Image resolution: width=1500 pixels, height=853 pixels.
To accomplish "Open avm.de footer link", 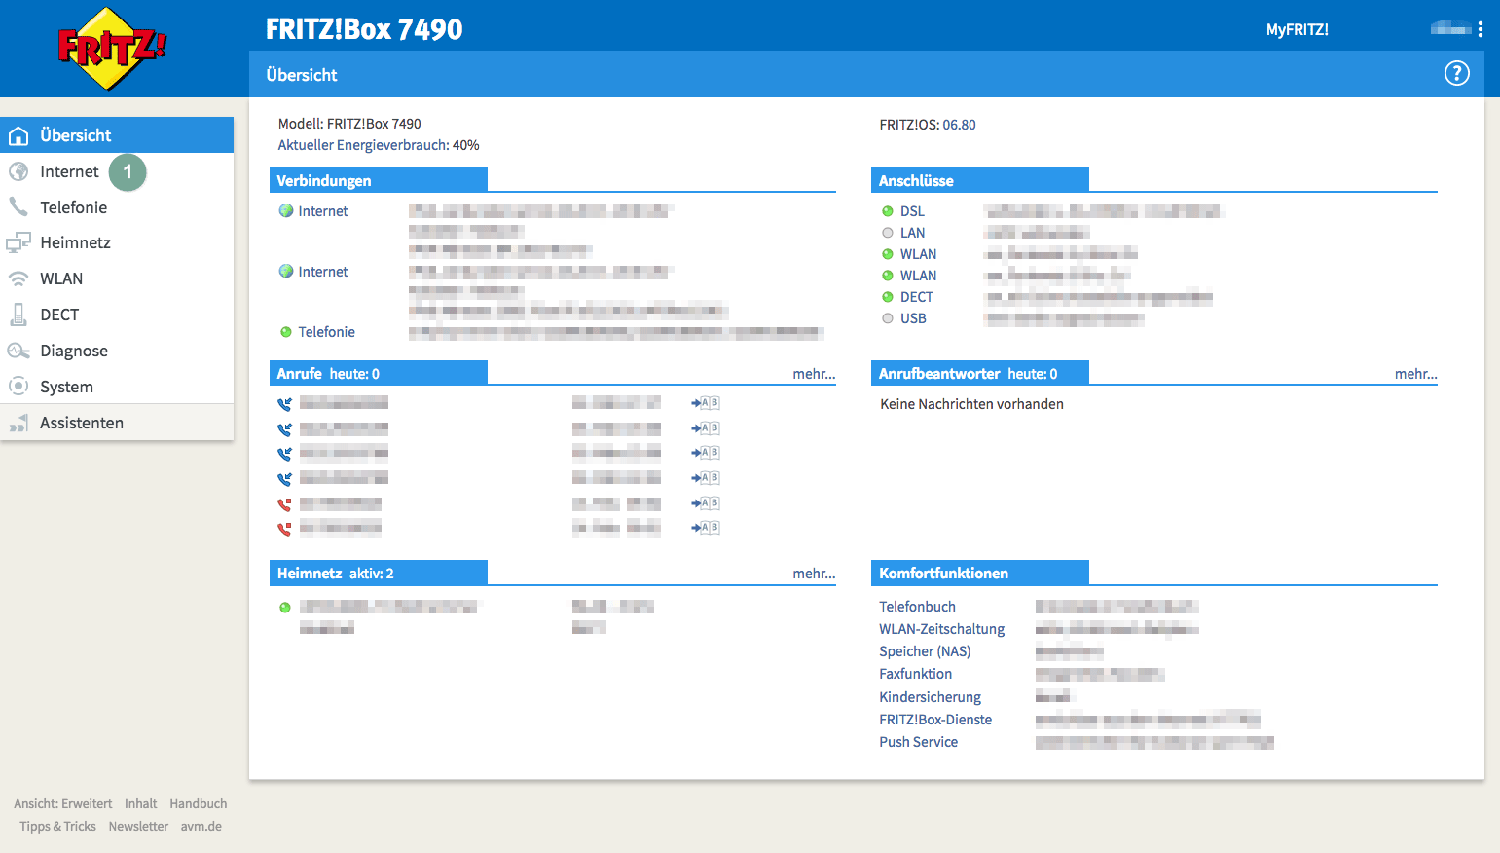I will pos(201,827).
